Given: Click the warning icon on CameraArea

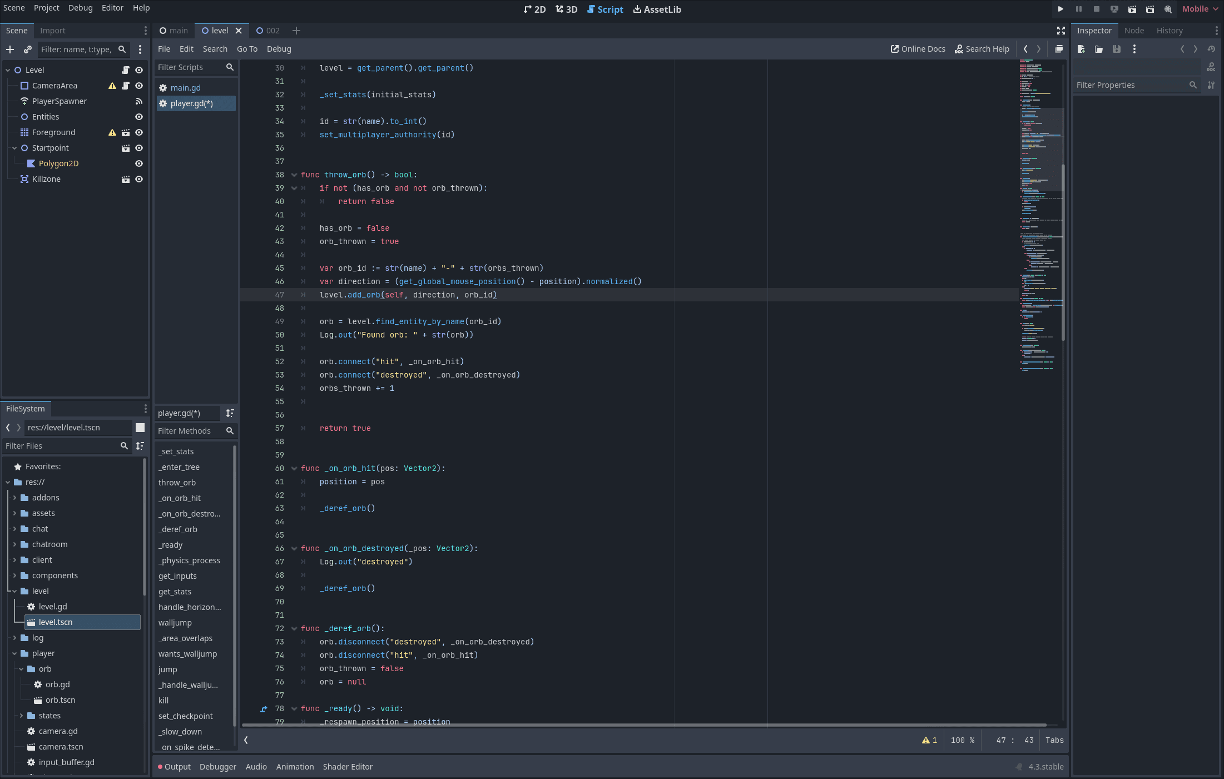Looking at the screenshot, I should pyautogui.click(x=112, y=86).
